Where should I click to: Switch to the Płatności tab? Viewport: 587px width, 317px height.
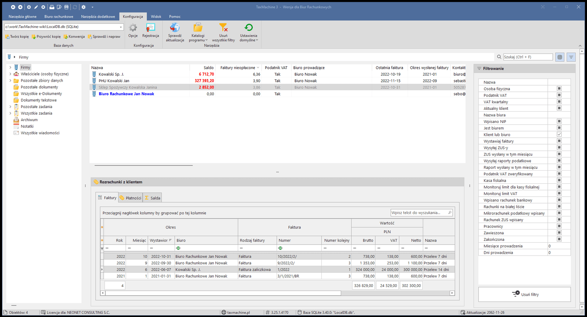(131, 198)
